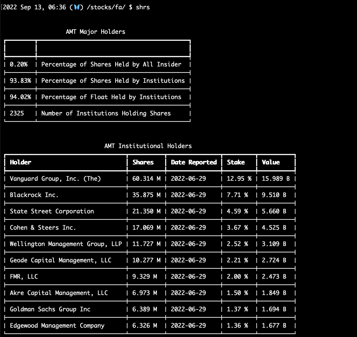Viewport: 357px width, 337px height.
Task: Click the '3.109 B' value cell
Action: pos(274,244)
